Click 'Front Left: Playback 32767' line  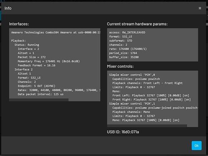151,95
